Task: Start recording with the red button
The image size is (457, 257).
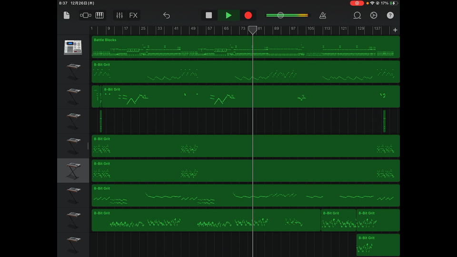Action: (248, 15)
